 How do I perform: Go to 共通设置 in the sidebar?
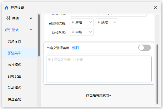15,42
